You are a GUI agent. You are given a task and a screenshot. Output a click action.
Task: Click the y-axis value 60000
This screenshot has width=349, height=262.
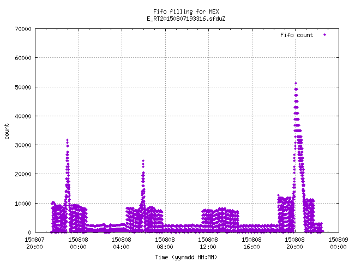pyautogui.click(x=23, y=58)
